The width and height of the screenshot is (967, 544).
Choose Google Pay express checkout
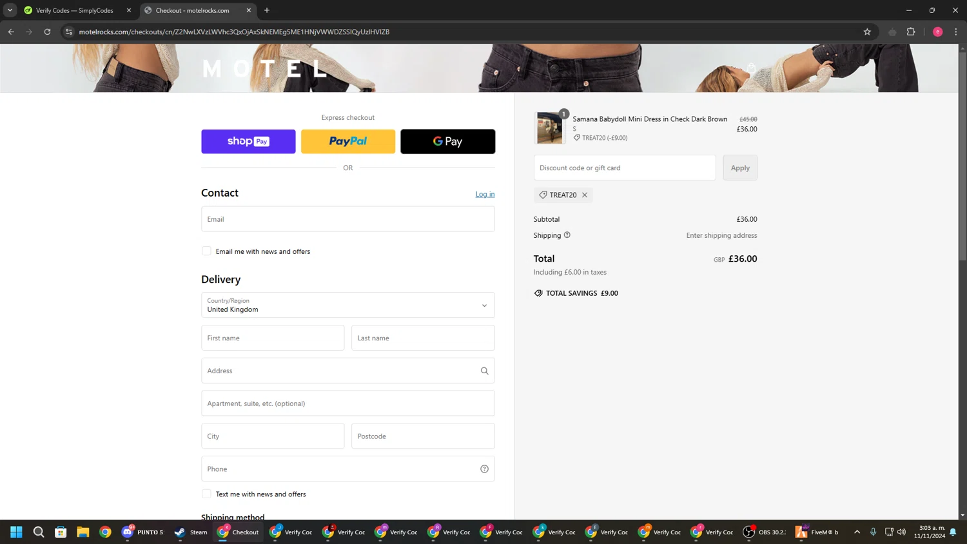[x=448, y=141]
